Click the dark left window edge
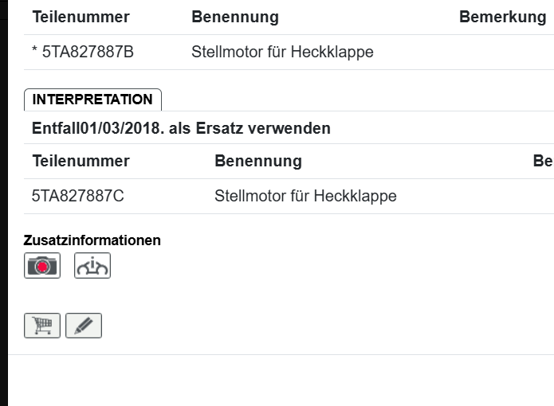554x406 pixels. coord(3,199)
